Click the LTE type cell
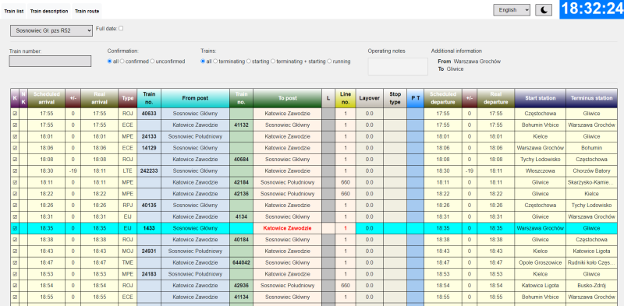 tap(128, 171)
